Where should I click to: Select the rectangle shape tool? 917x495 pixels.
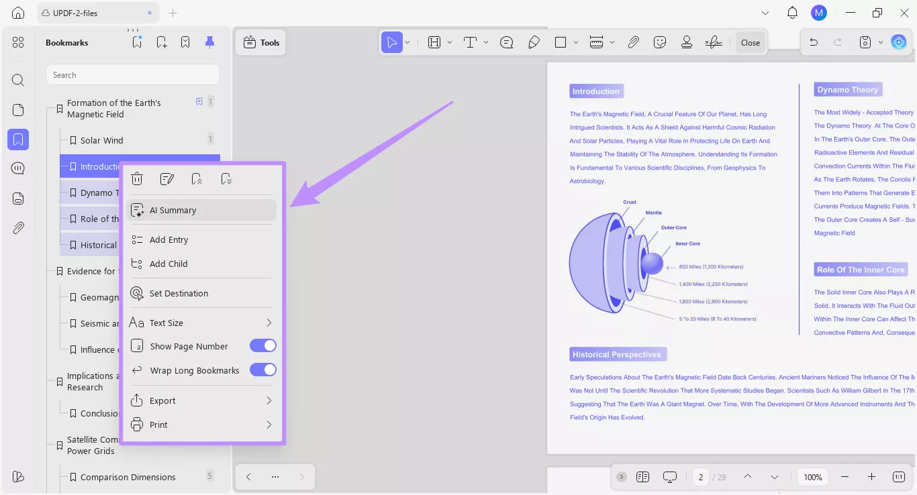[561, 42]
